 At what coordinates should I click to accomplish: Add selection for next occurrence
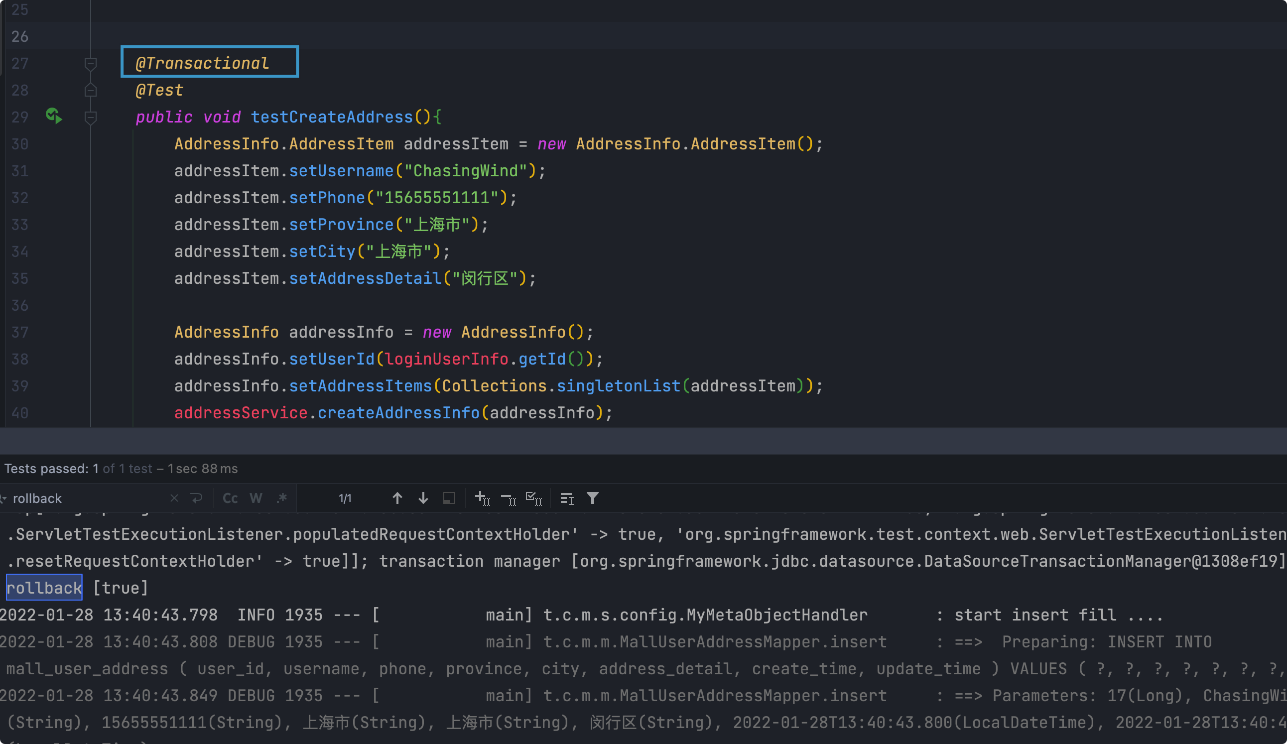482,498
